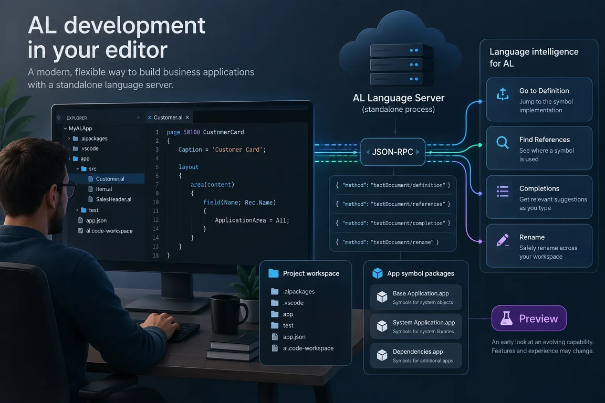The width and height of the screenshot is (605, 403).
Task: Click the Base Application.app package icon
Action: tap(382, 297)
